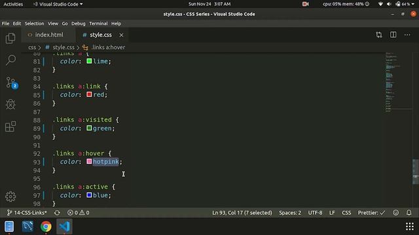The image size is (419, 235).
Task: Open the File menu
Action: tap(5, 23)
